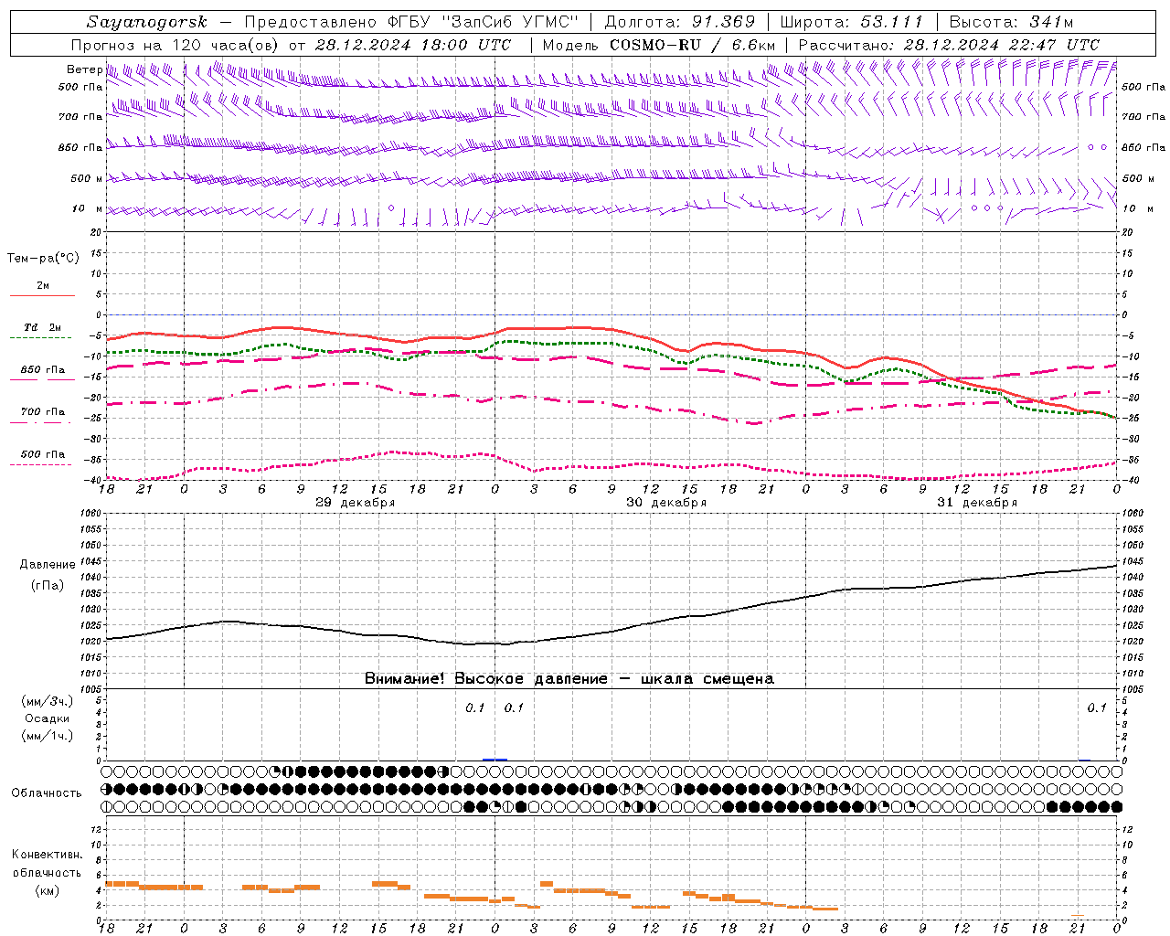Click '500 гПа' in the temperature legend

pos(43,454)
